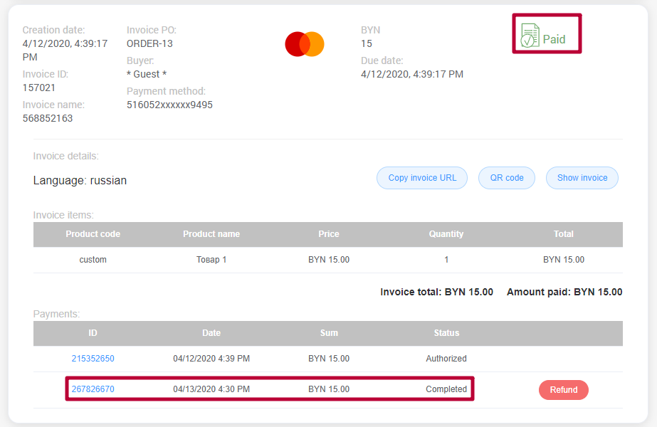Image resolution: width=657 pixels, height=427 pixels.
Task: Click the due date 4/12/2020 value
Action: 413,73
